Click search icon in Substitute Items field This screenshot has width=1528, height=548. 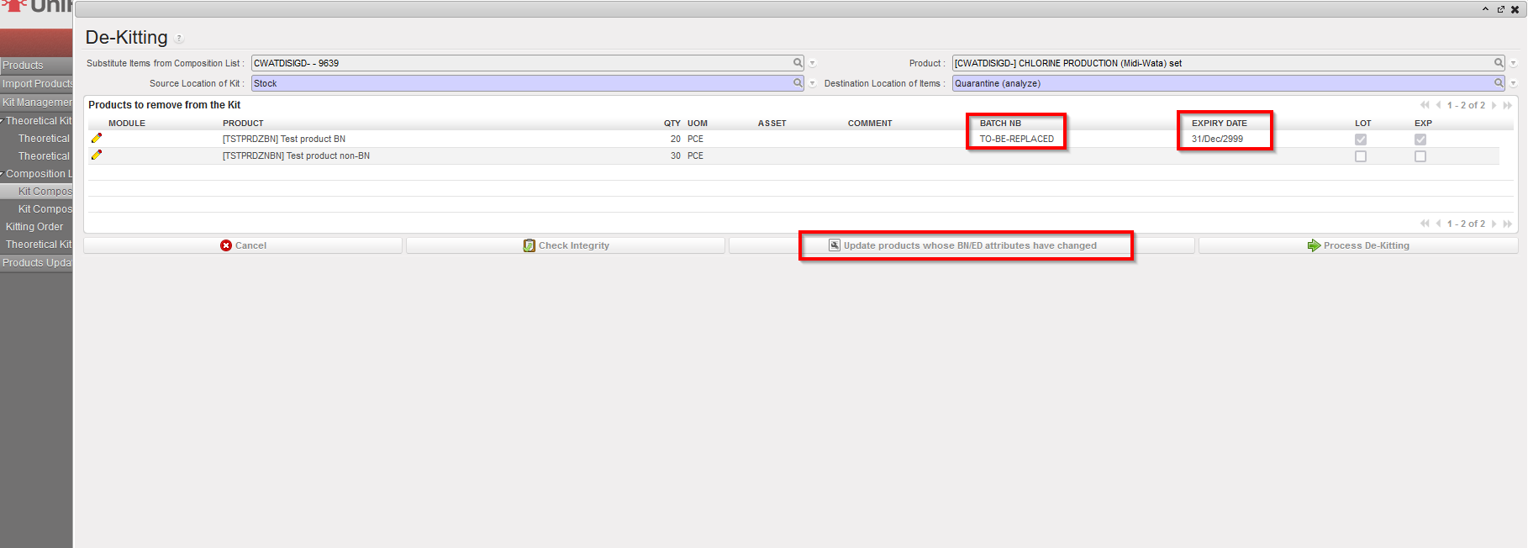(x=798, y=63)
